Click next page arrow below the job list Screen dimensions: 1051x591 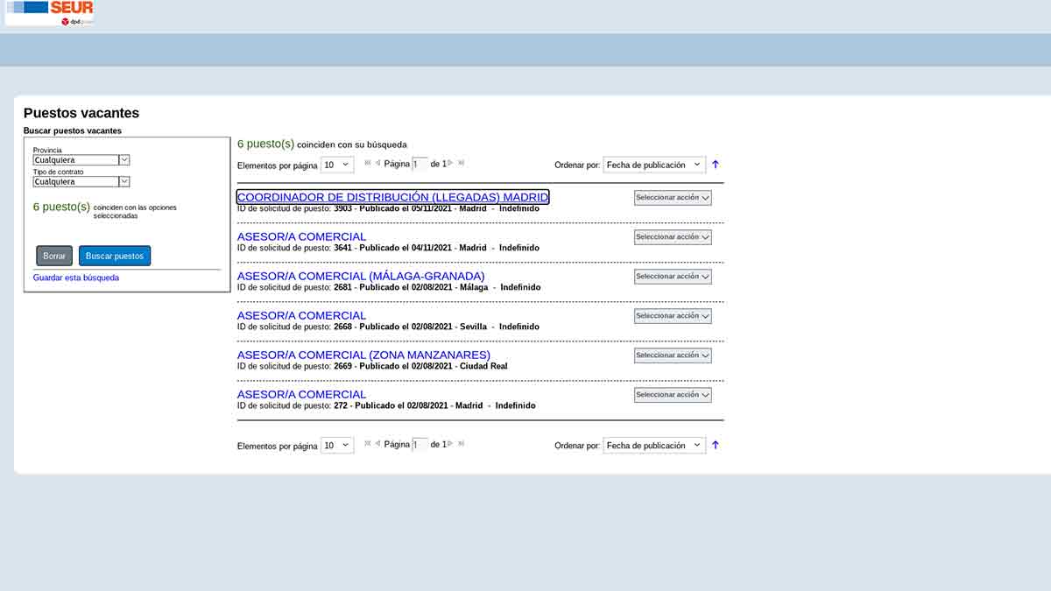(450, 444)
